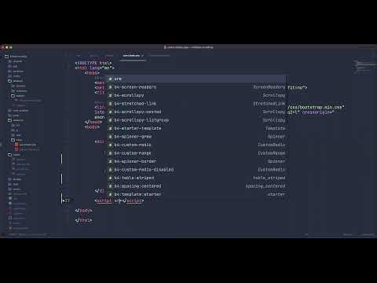Choose the b4-scrollspy-nested suggestion

[196, 112]
